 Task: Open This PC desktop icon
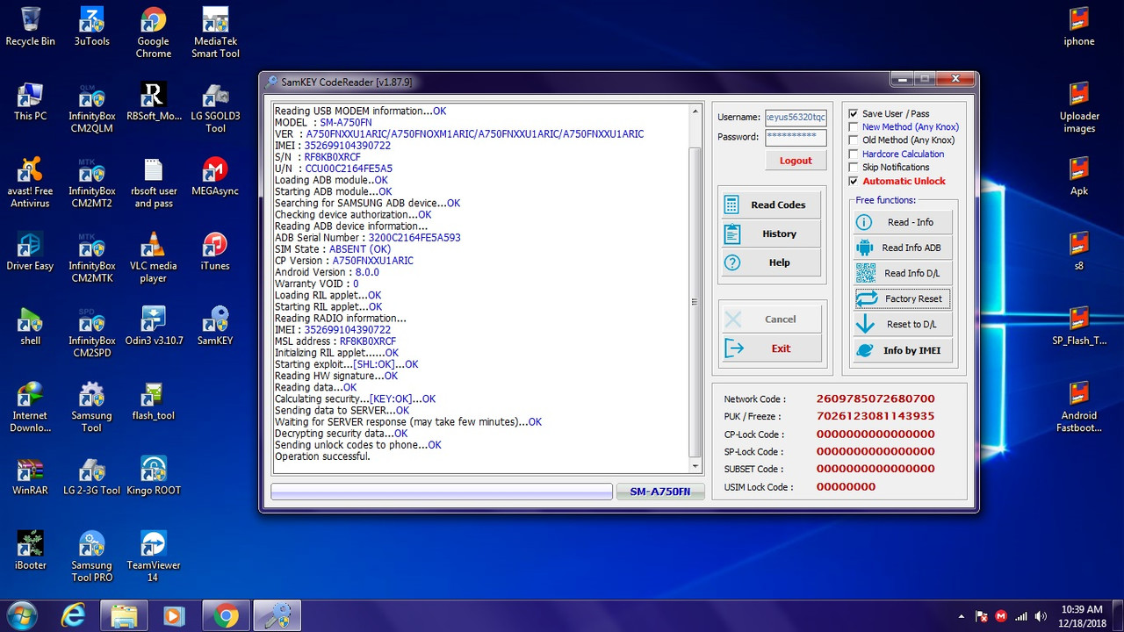click(x=30, y=101)
